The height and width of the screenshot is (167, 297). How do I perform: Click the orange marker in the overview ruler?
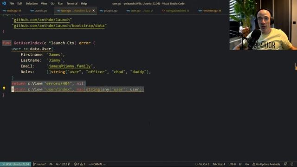296,67
